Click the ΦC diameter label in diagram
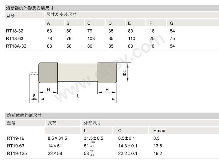The width and height of the screenshot is (219, 164). point(124,73)
